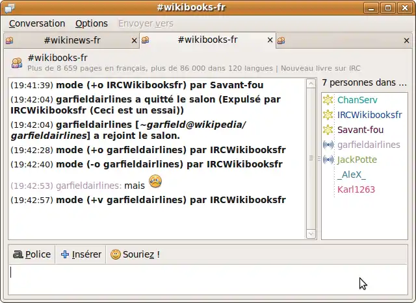Select Karl1263 in the user list
This screenshot has width=416, height=303.
356,189
